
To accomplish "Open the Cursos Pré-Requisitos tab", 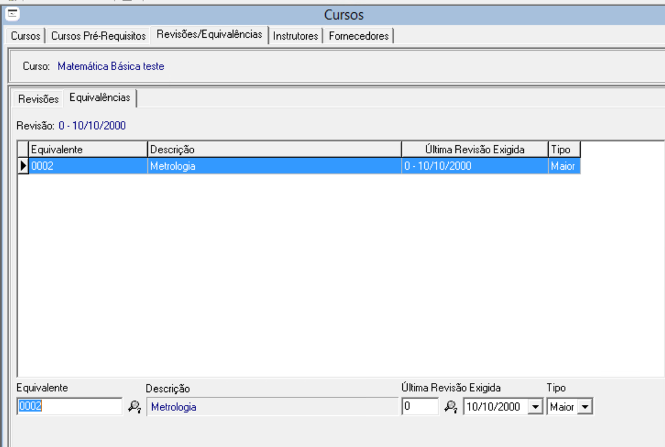I will [x=98, y=36].
